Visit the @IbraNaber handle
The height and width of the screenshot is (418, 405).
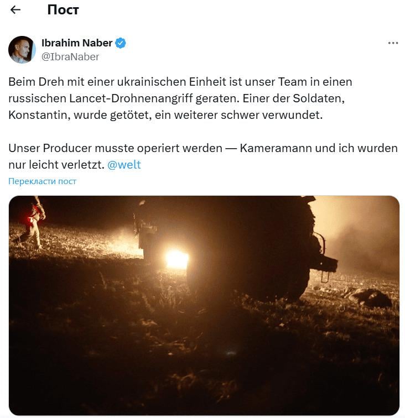pyautogui.click(x=70, y=57)
